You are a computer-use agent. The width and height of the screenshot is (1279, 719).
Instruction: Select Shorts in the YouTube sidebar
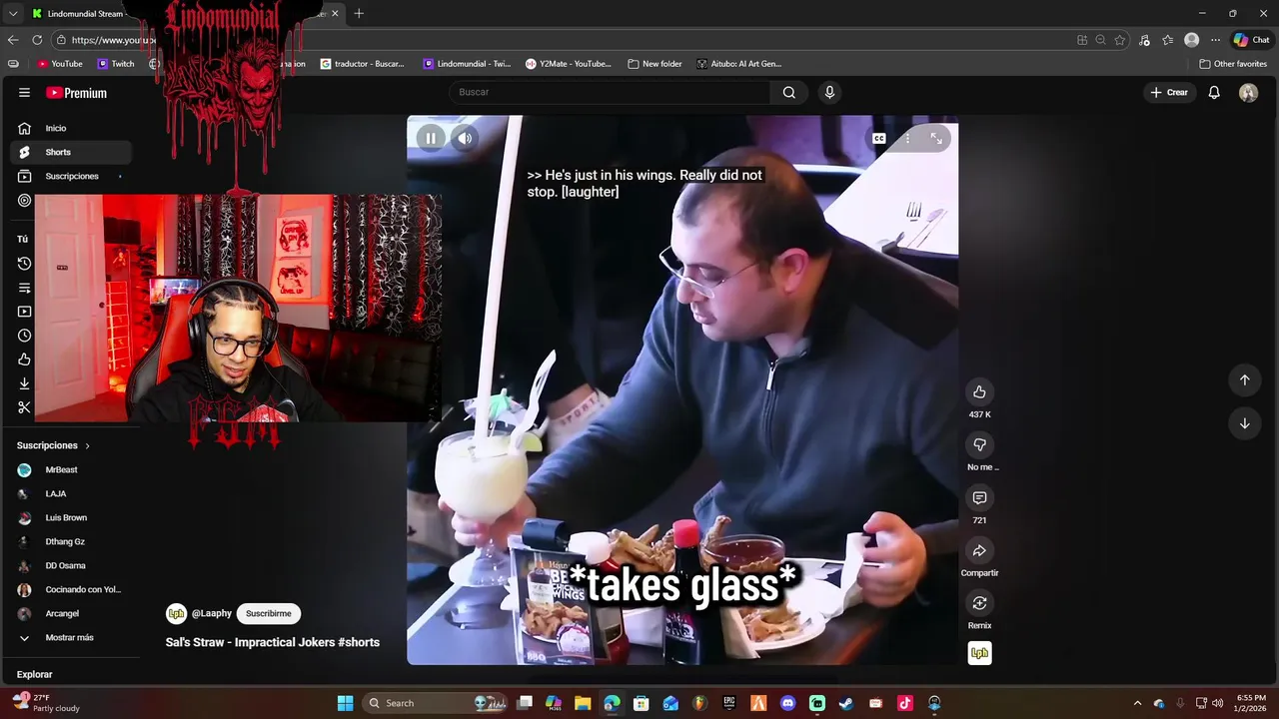coord(70,152)
